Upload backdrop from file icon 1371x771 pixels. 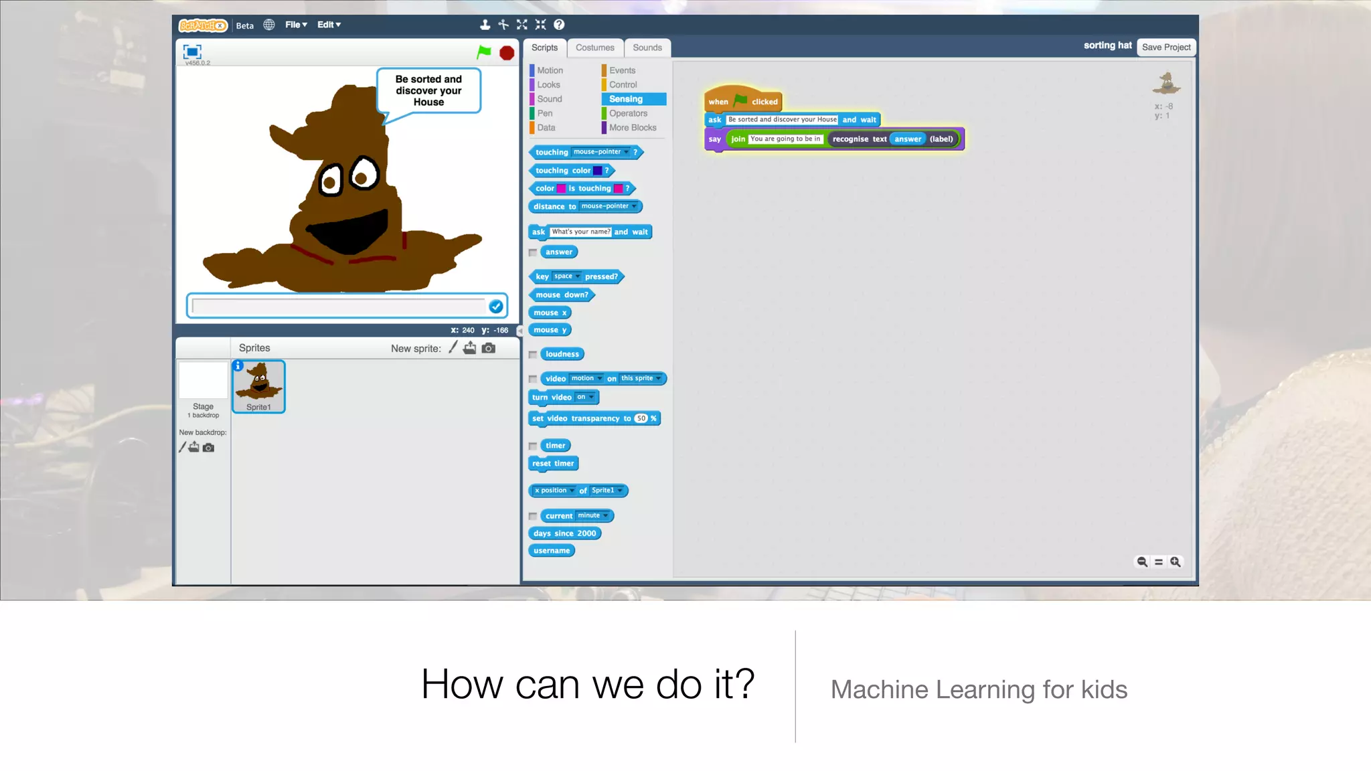194,447
